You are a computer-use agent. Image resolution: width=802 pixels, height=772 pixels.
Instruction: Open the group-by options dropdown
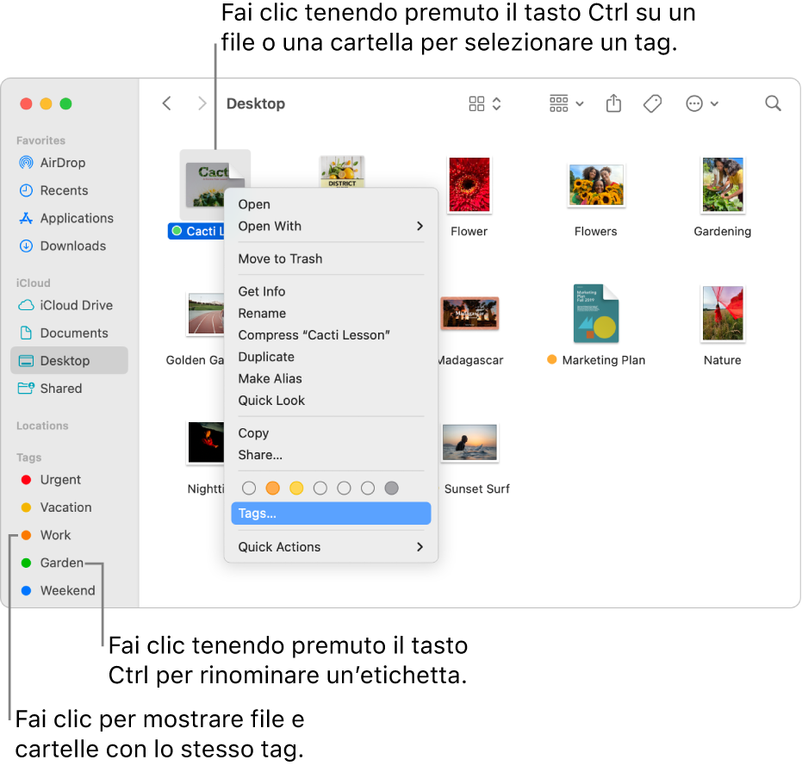[566, 104]
